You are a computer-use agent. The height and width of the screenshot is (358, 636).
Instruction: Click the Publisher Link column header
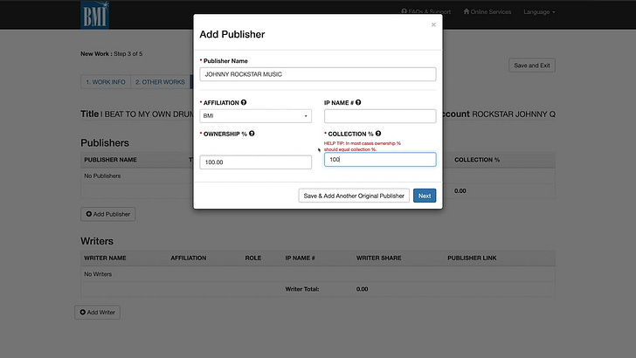(472, 258)
